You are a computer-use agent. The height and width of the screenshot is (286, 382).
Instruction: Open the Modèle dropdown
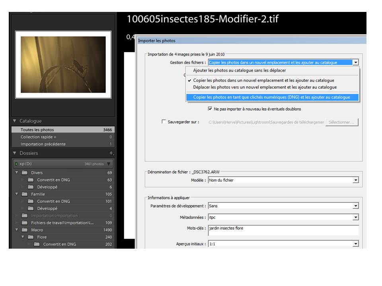point(355,180)
